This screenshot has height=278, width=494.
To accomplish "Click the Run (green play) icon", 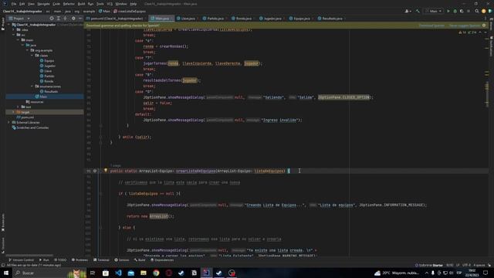I will click(x=448, y=11).
